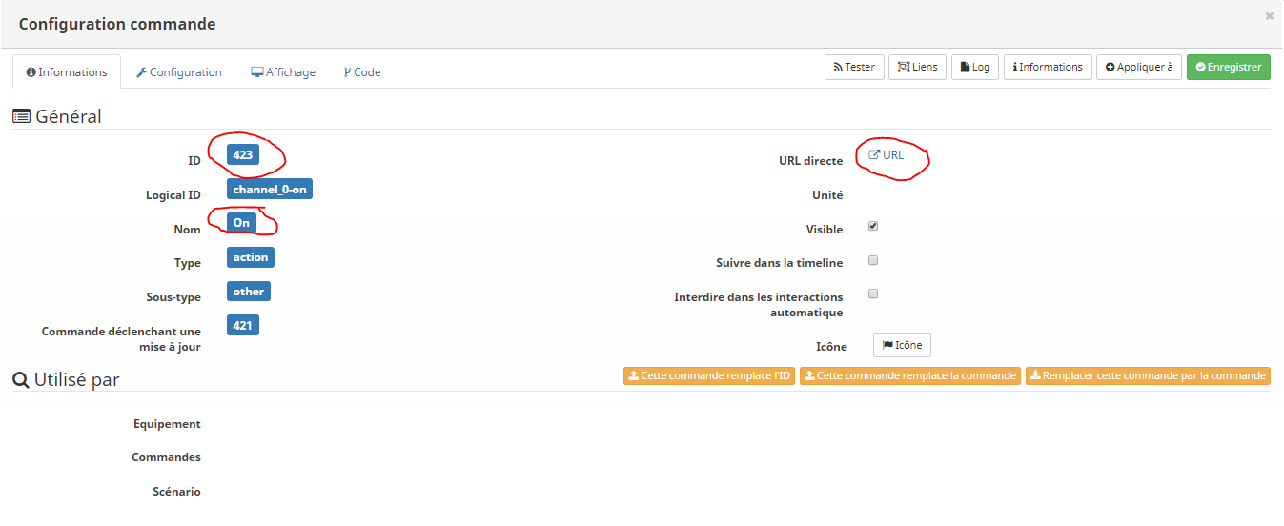
Task: Click the Utilisé par heading text
Action: [76, 379]
